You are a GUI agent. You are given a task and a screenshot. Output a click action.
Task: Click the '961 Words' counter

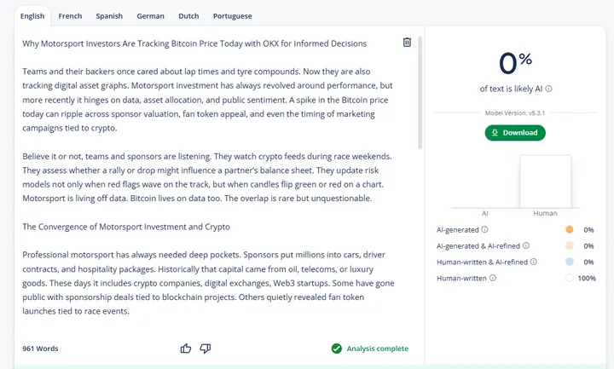point(40,349)
